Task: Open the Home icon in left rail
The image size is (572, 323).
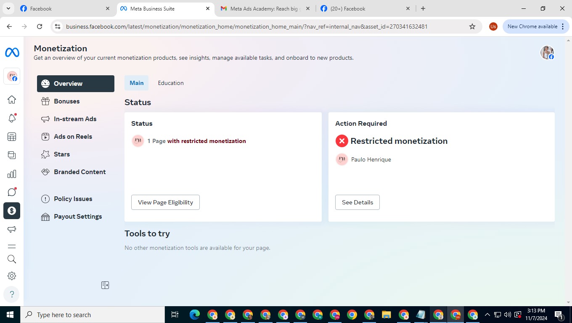Action: (12, 99)
